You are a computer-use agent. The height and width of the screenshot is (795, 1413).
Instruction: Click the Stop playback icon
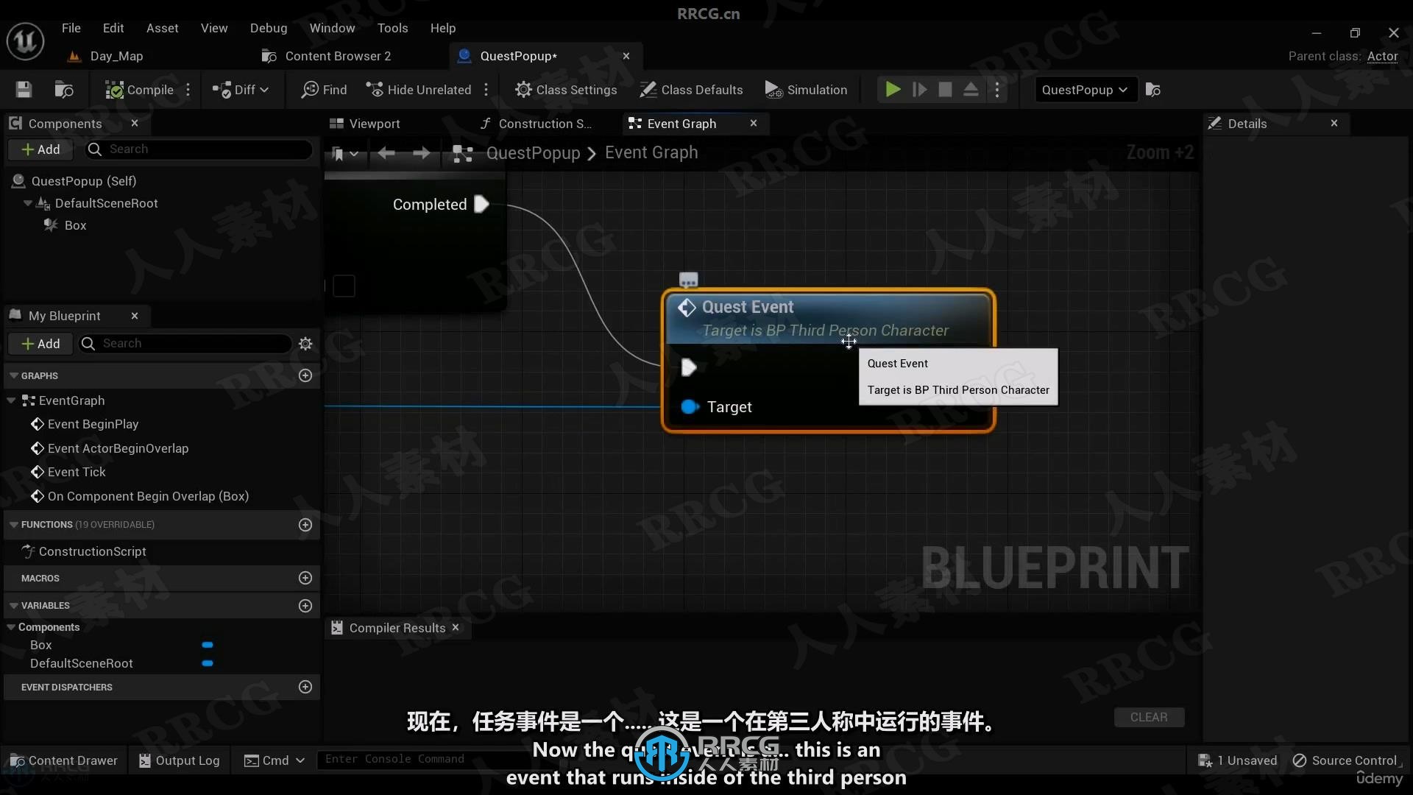945,90
